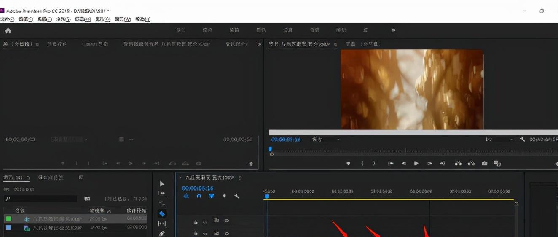Toggle lock on the upper video track
The image size is (558, 237).
(x=196, y=221)
